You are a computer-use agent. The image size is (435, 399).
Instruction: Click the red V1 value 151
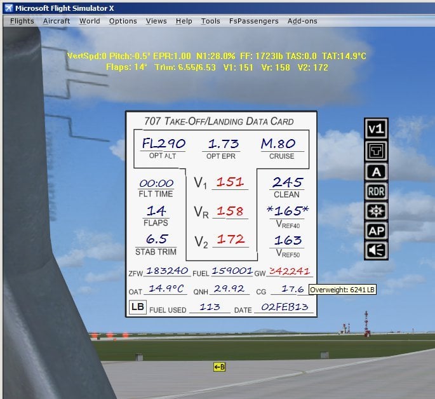click(230, 182)
